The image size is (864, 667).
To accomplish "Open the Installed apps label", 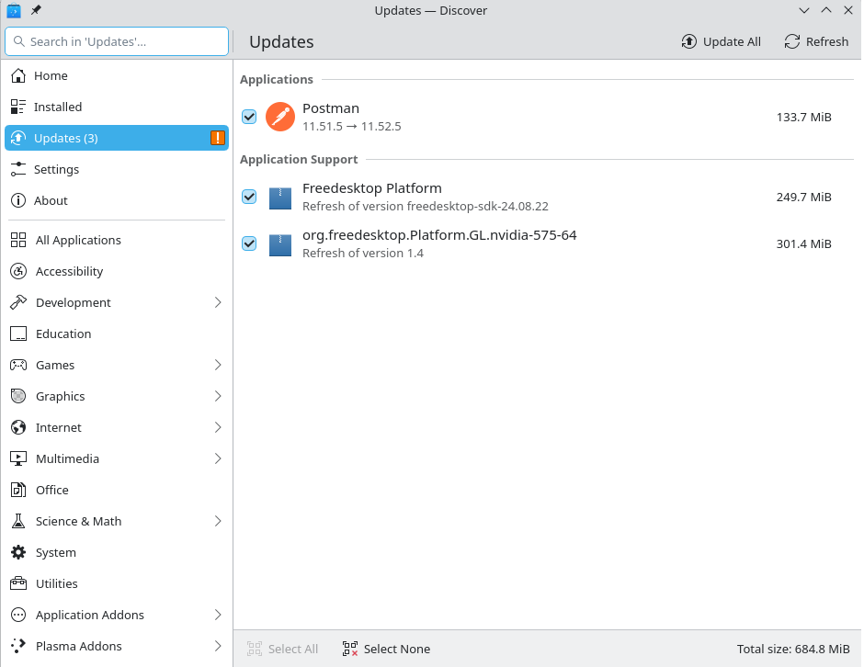I will [58, 107].
